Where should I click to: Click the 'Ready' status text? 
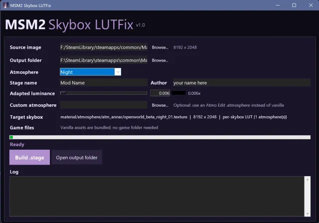tap(17, 144)
